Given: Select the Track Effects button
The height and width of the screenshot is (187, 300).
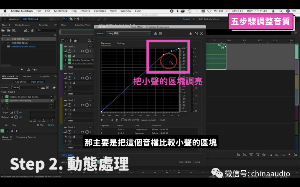Looking at the screenshot, I should click(37, 82).
